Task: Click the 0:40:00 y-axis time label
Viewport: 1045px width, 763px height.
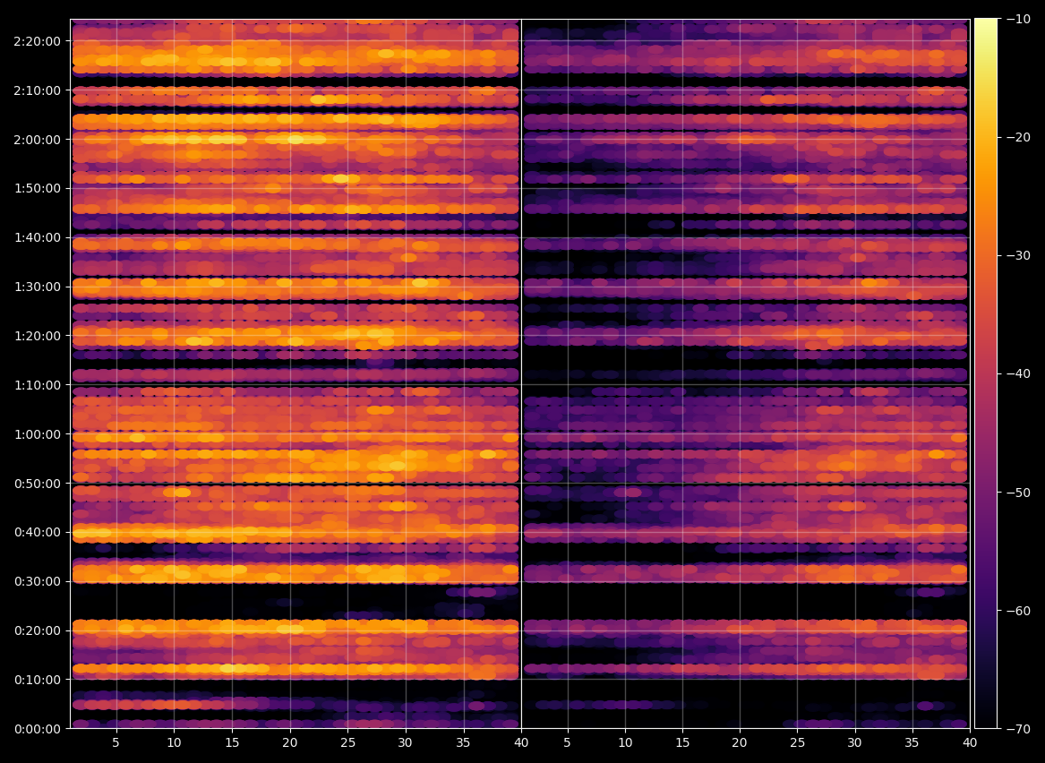Action: [x=37, y=533]
